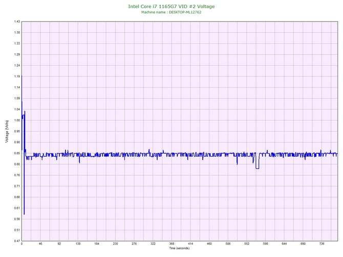Click the 0.66 y-axis value
The image size is (343, 257).
point(17,197)
